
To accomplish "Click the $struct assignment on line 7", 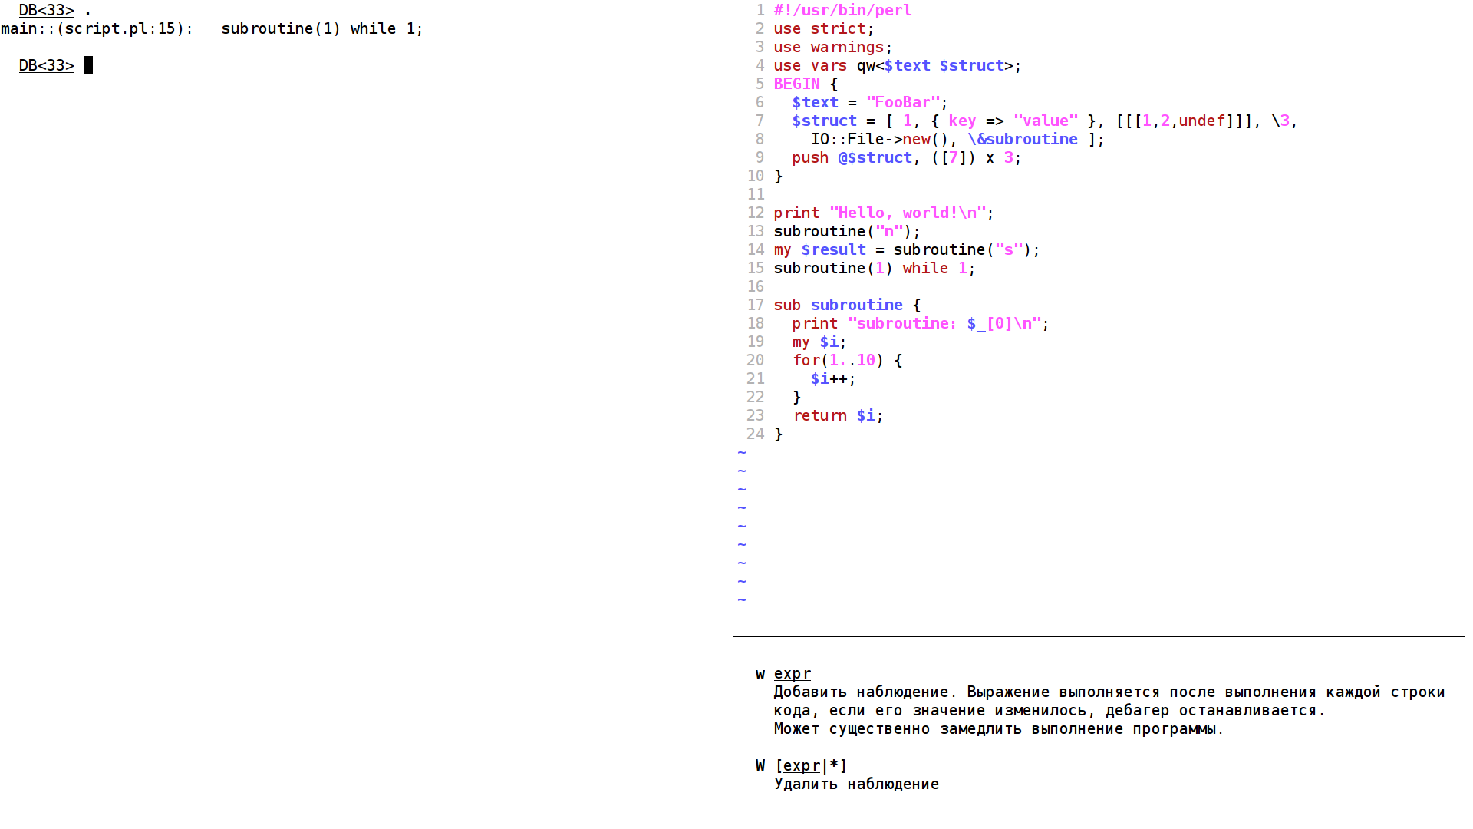I will [1044, 121].
